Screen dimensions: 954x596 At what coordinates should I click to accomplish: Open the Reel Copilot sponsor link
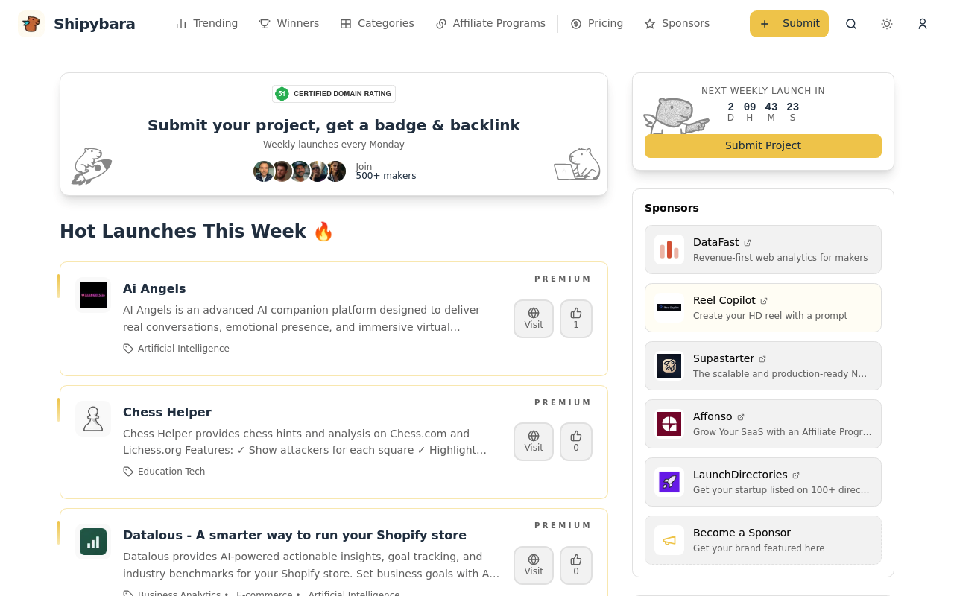pos(763,308)
